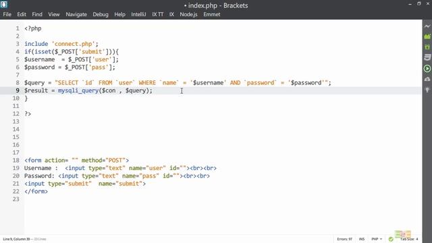Click the Password: label on line 20
This screenshot has height=243, width=432.
click(39, 175)
